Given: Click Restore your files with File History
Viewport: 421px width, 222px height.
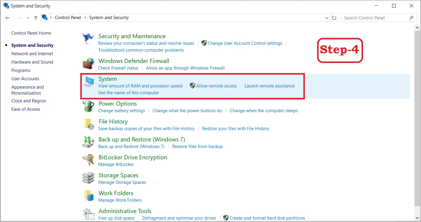Looking at the screenshot, I should (236, 129).
